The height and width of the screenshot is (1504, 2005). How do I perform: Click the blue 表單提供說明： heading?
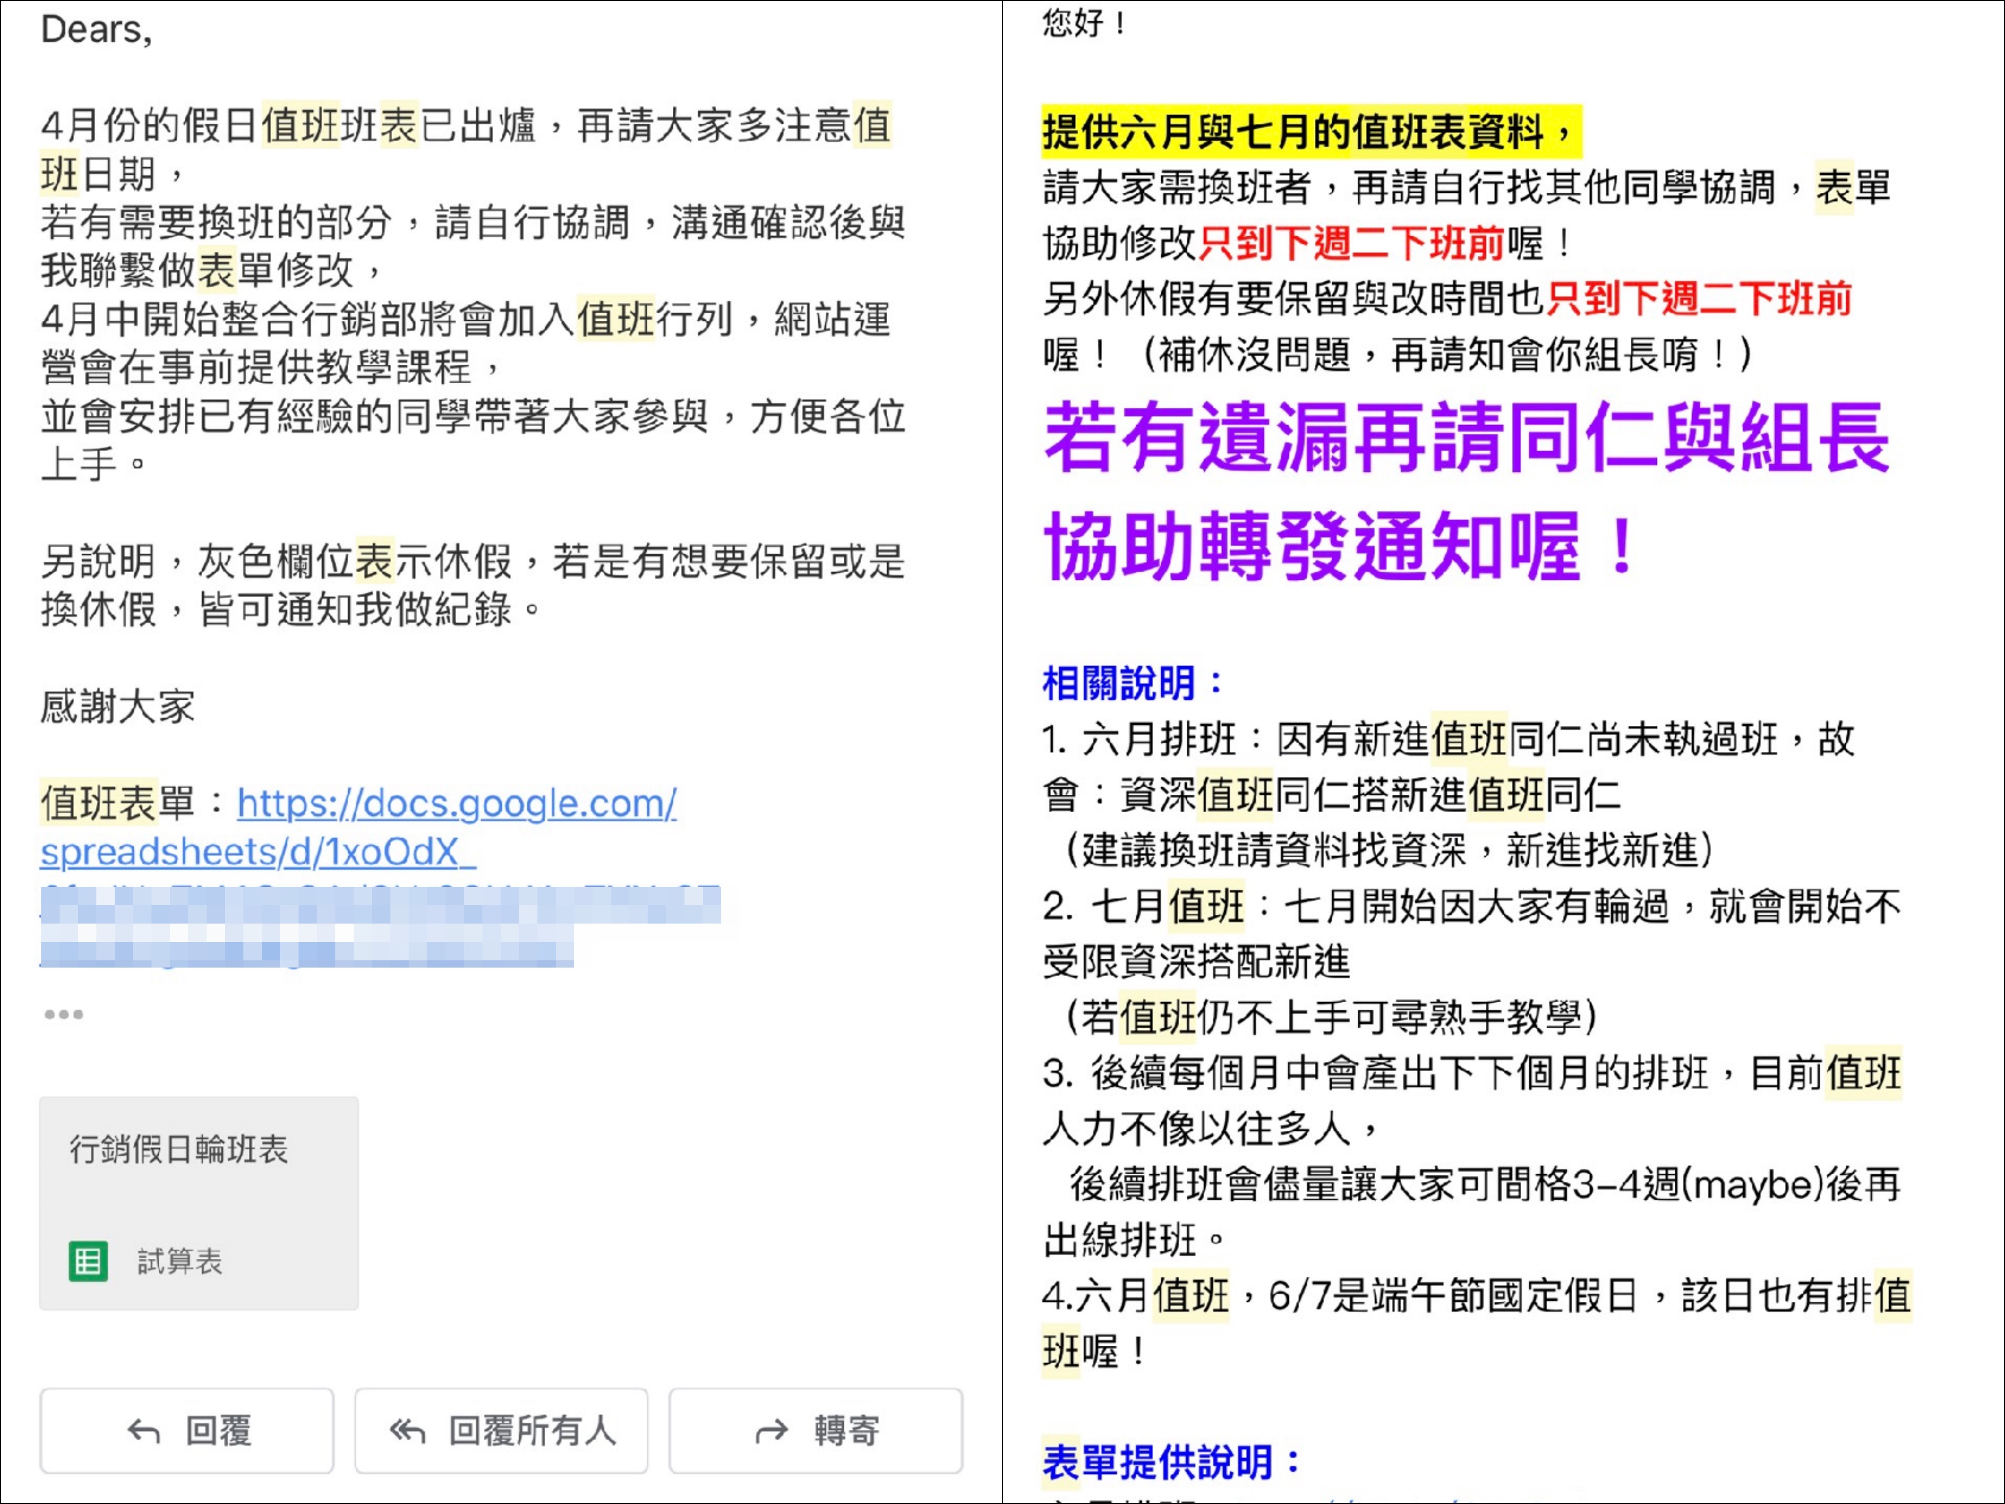click(1172, 1462)
